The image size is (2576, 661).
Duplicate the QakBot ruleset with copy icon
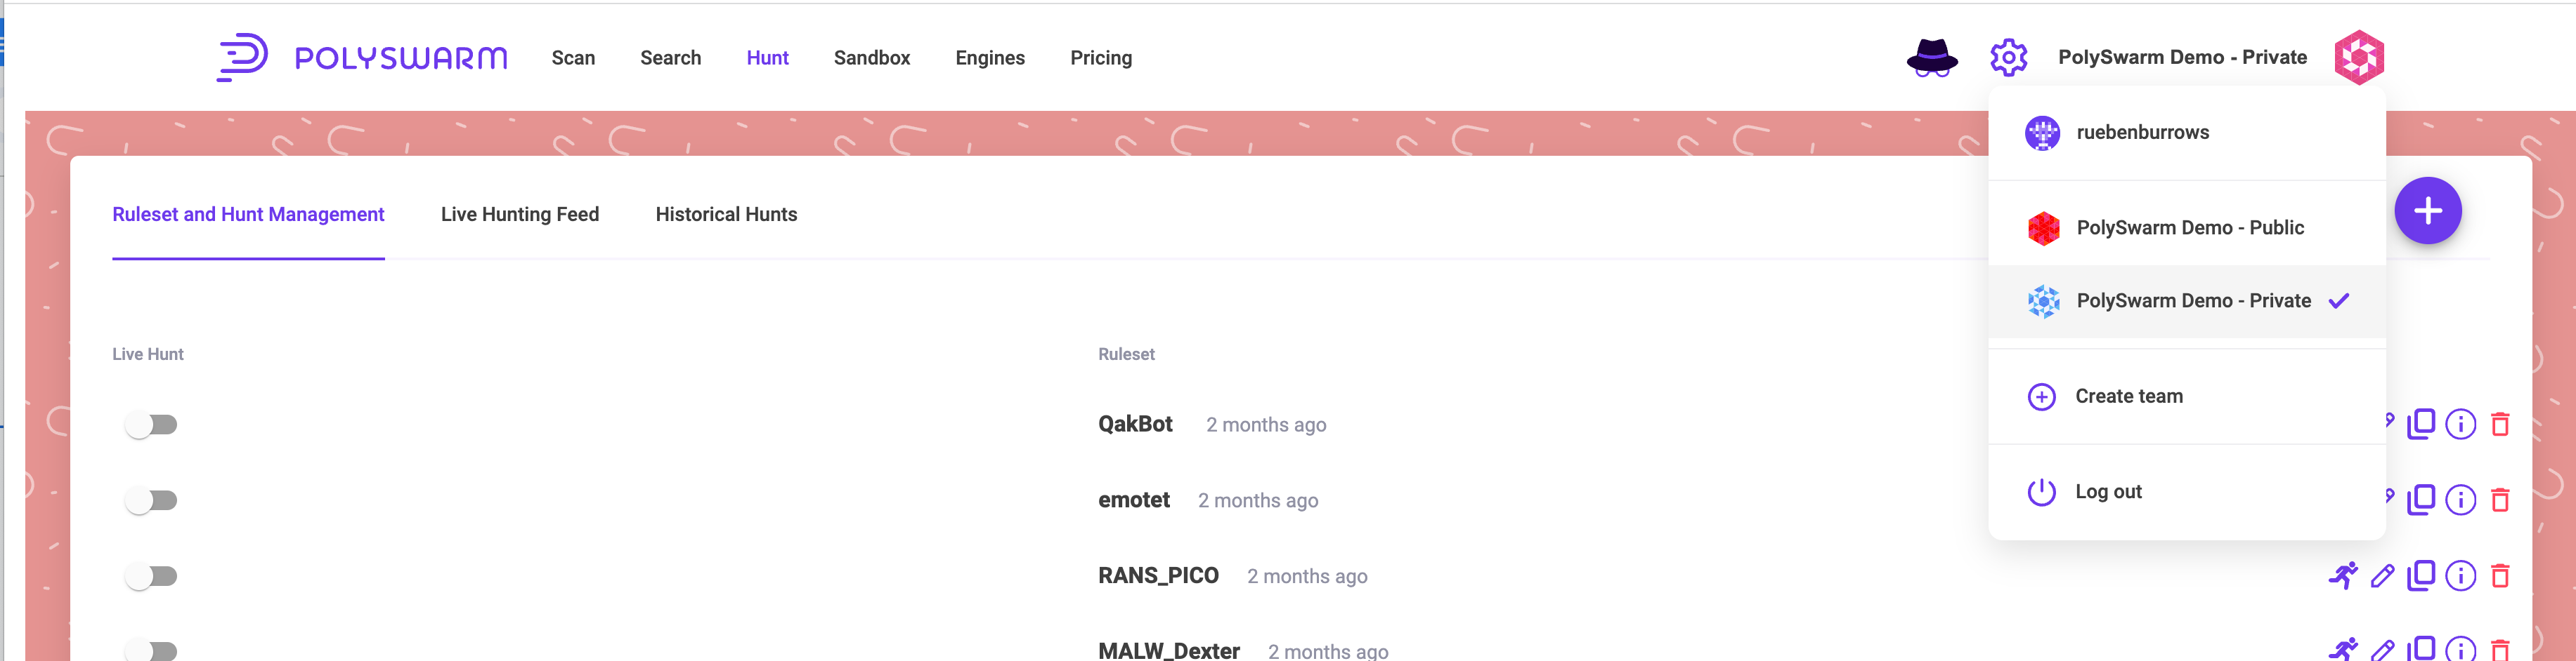point(2421,423)
